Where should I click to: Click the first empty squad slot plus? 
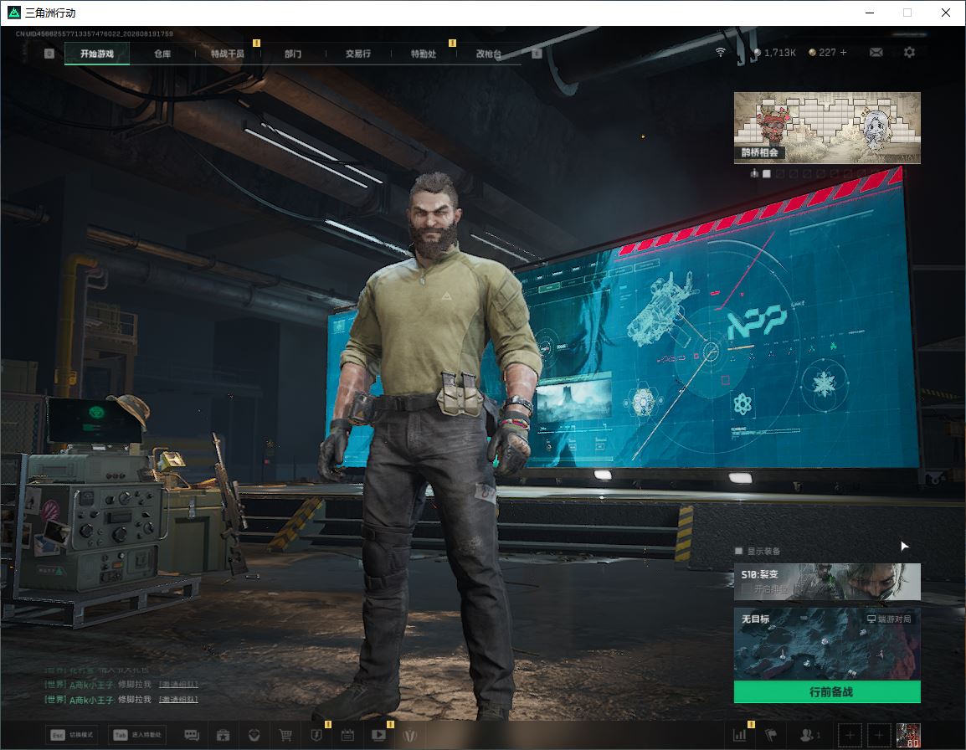click(850, 735)
